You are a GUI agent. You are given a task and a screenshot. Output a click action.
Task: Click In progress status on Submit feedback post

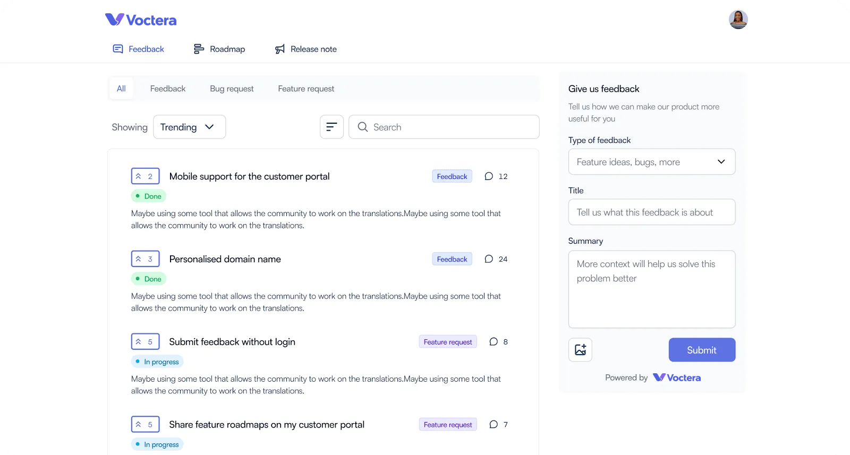157,362
